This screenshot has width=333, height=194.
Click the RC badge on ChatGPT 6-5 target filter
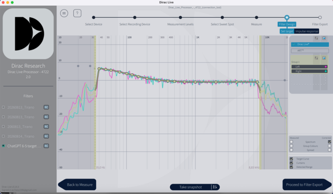pos(46,146)
